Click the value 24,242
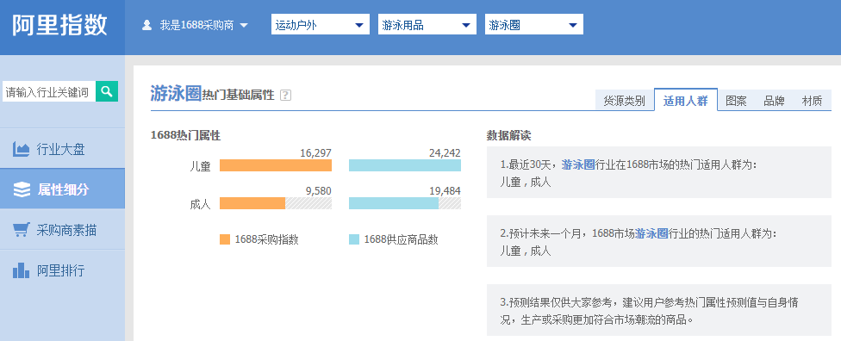Screen dimensions: 841x341 pos(445,153)
